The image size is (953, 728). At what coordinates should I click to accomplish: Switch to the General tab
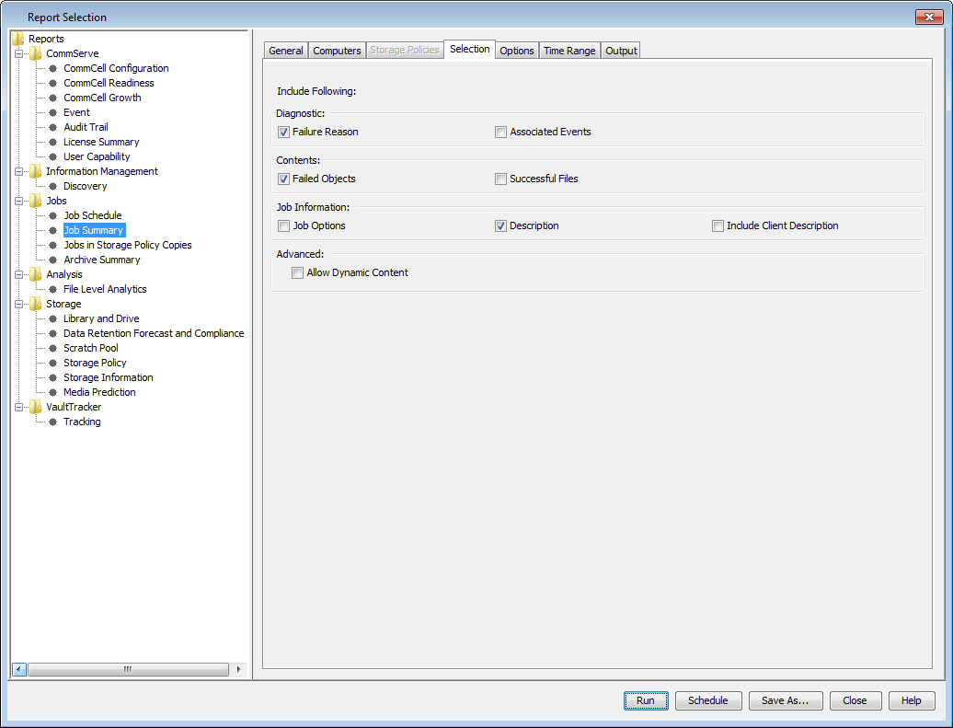[x=286, y=51]
